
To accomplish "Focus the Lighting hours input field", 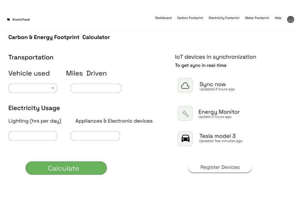I will pos(33,136).
